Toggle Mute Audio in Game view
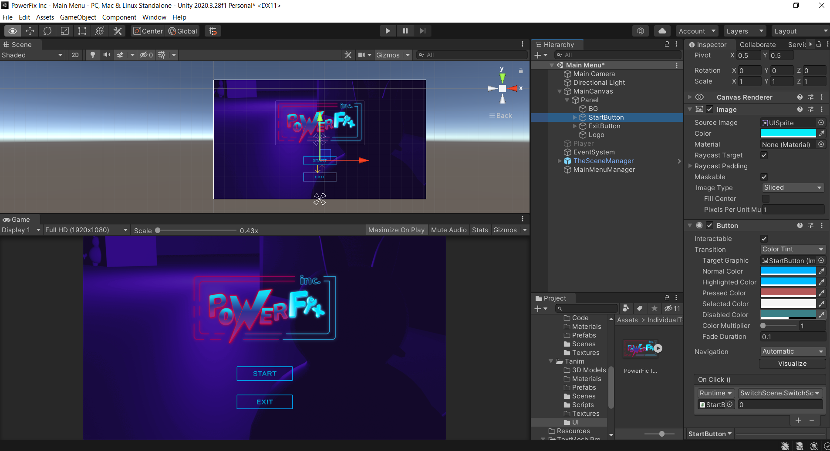 pos(449,230)
